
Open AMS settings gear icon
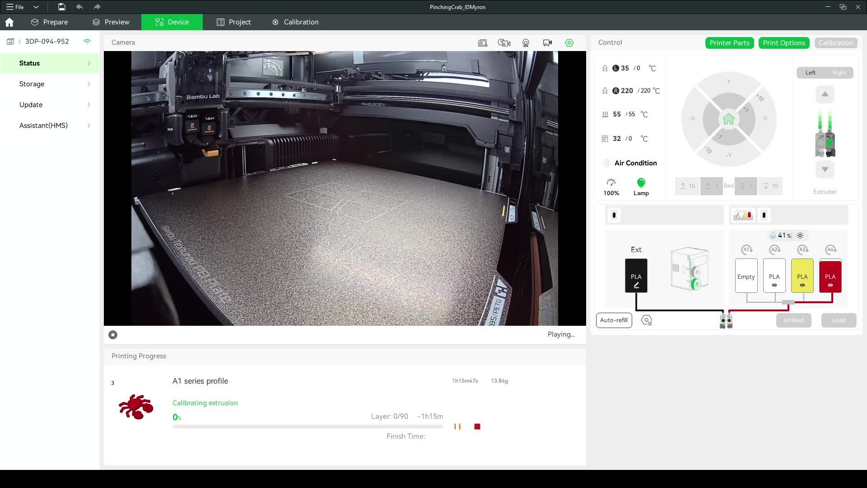(x=646, y=320)
